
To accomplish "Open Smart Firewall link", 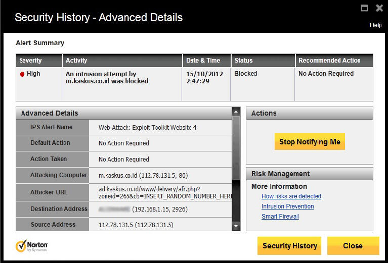I will coord(280,217).
